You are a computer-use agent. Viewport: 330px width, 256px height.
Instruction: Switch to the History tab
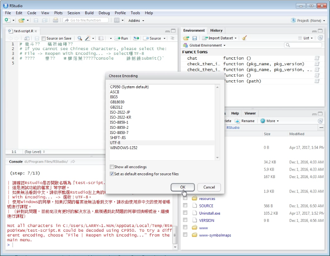[x=216, y=31]
